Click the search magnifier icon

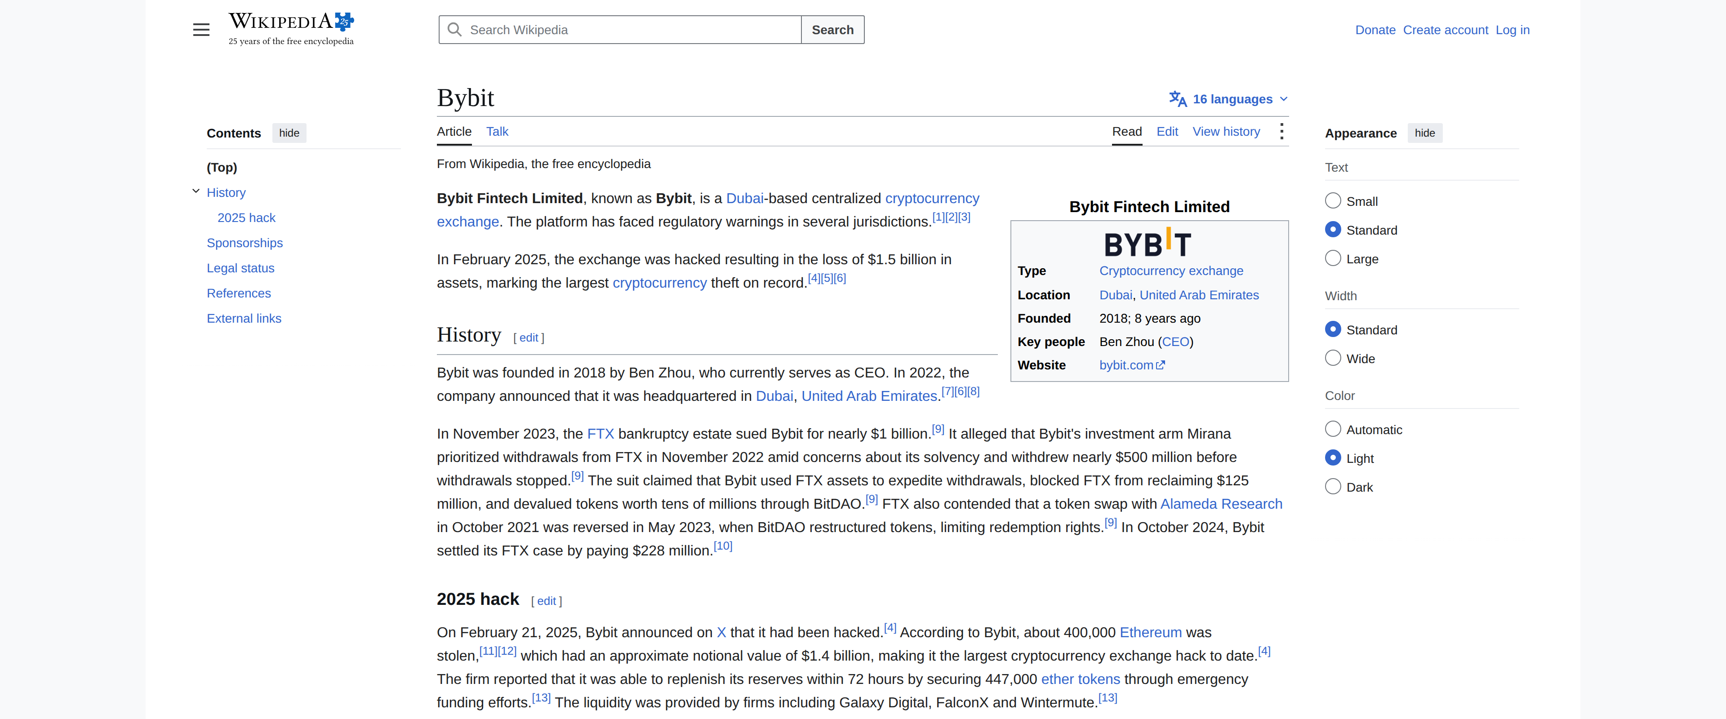tap(454, 30)
